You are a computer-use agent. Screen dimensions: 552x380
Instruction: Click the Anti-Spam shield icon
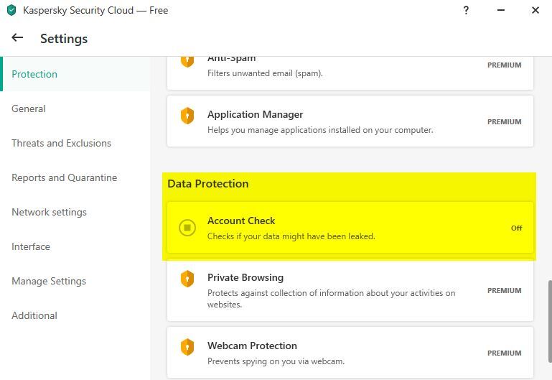pos(187,60)
